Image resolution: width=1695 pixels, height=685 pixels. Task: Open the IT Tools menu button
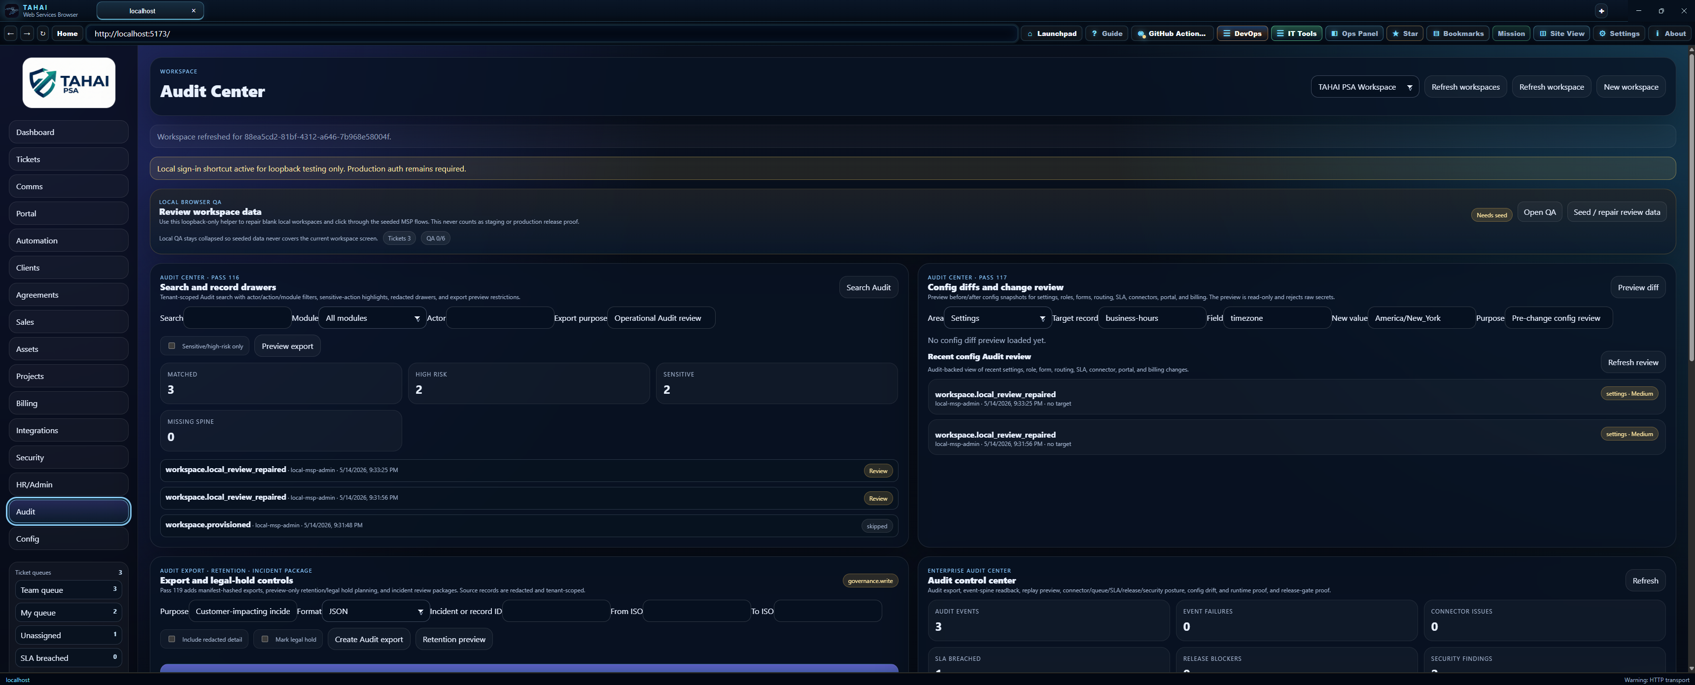[x=1296, y=34]
